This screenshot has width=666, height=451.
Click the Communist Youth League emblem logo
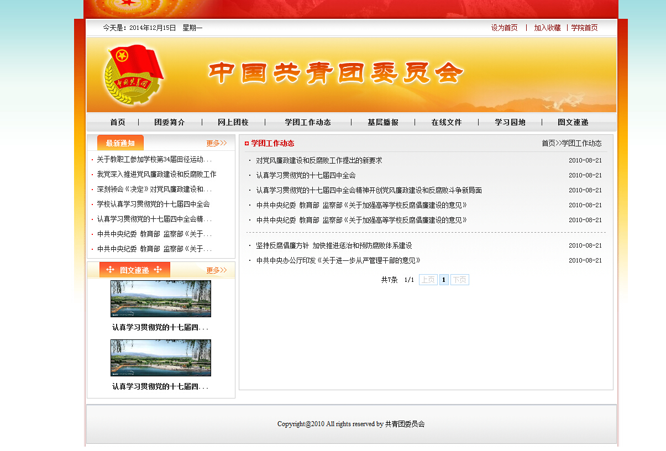pos(133,75)
